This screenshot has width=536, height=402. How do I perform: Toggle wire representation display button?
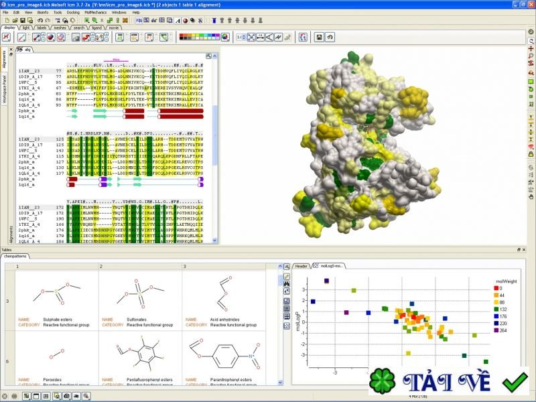[x=22, y=37]
